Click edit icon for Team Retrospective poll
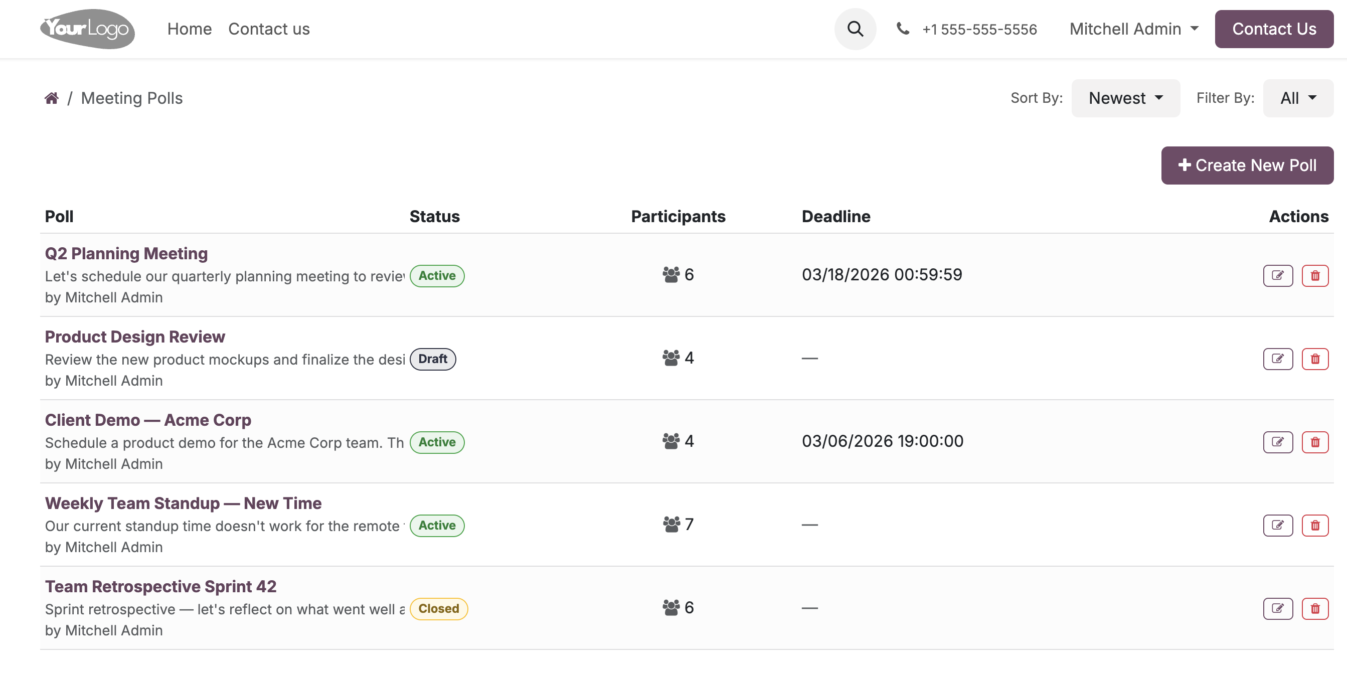The width and height of the screenshot is (1347, 673). [x=1277, y=608]
